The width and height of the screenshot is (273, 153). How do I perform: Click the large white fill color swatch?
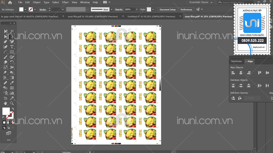coord(6,111)
